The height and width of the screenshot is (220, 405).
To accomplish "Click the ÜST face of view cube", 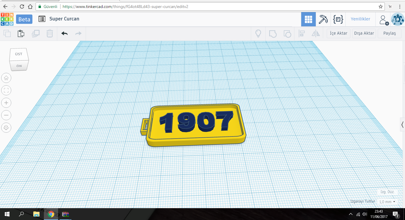I will [19, 54].
